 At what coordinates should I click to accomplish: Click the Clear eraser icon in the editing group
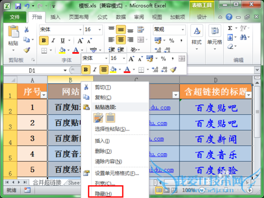point(230,46)
